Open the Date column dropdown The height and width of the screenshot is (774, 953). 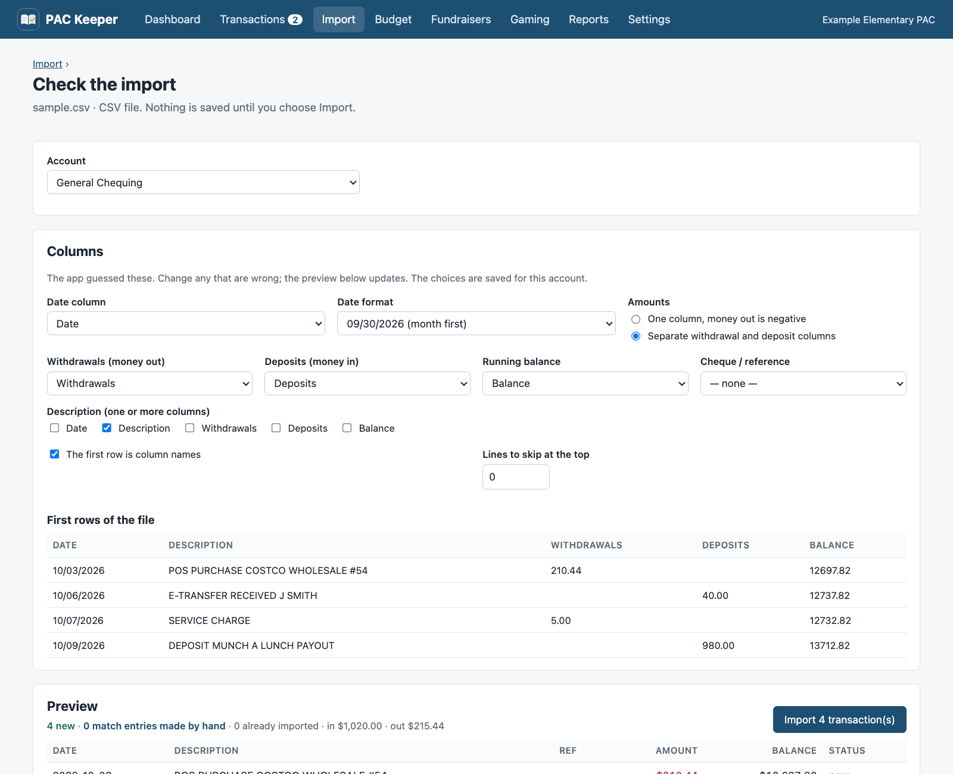tap(186, 324)
